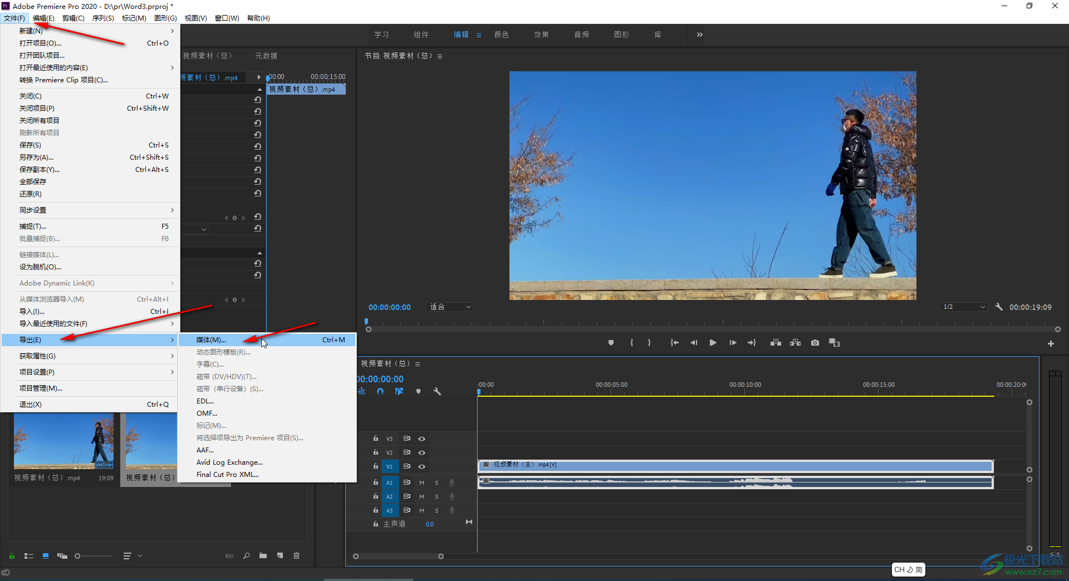
Task: Hide the V1 track with eye icon
Action: (x=422, y=466)
